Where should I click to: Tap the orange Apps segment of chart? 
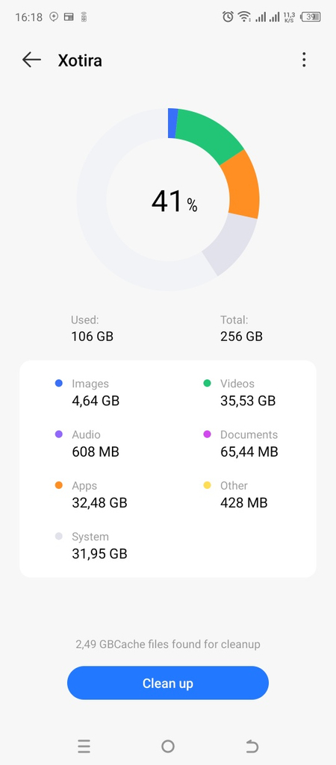[240, 185]
